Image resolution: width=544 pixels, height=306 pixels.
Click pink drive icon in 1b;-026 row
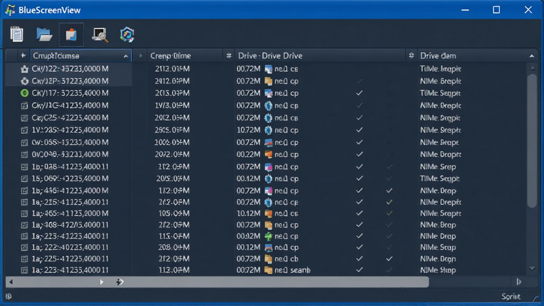tap(268, 167)
